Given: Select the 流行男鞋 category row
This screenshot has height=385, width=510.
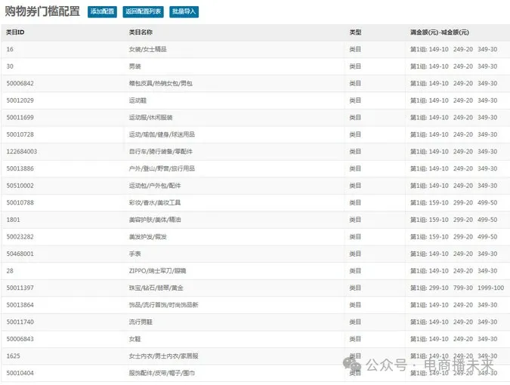Looking at the screenshot, I should [141, 322].
